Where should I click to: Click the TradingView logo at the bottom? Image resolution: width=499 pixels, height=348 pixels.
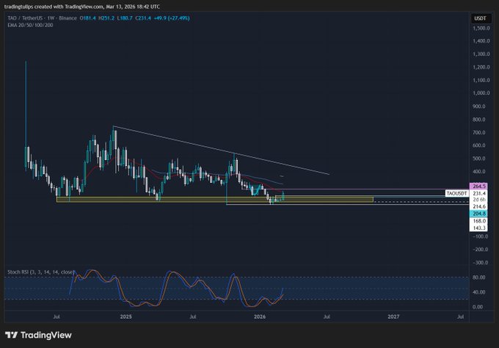coord(38,335)
